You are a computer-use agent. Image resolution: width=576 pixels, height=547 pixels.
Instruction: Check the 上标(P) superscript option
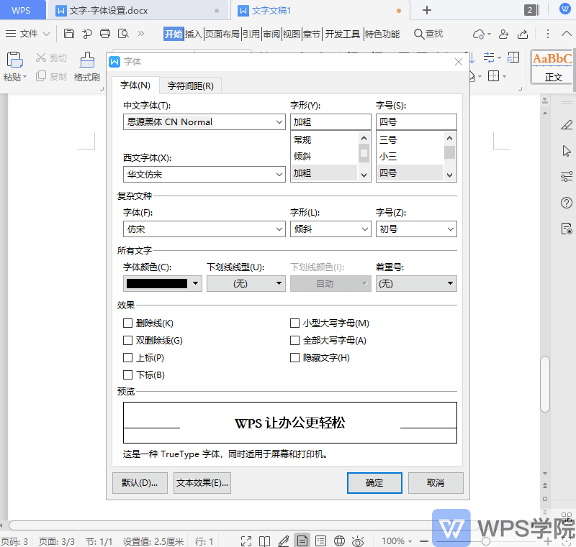point(127,357)
